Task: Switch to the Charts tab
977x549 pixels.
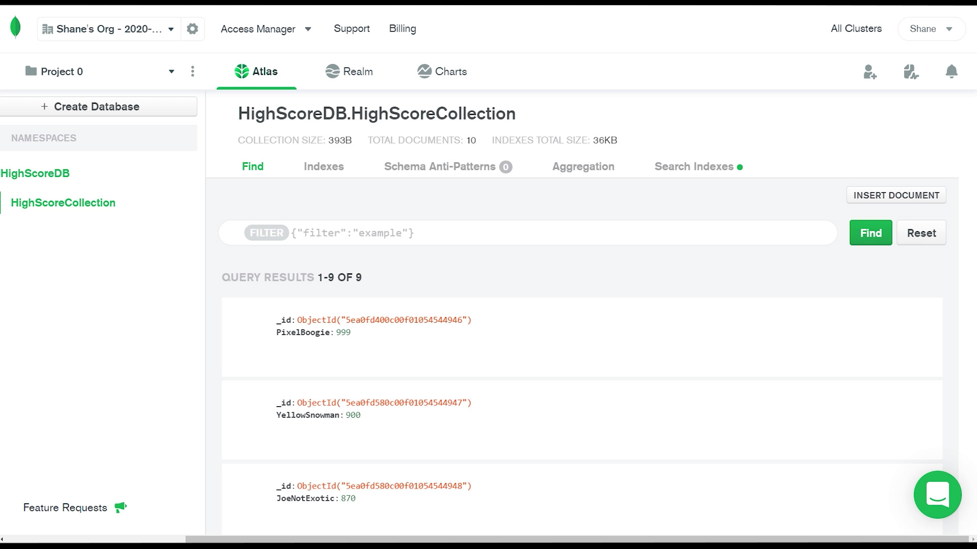Action: click(442, 72)
